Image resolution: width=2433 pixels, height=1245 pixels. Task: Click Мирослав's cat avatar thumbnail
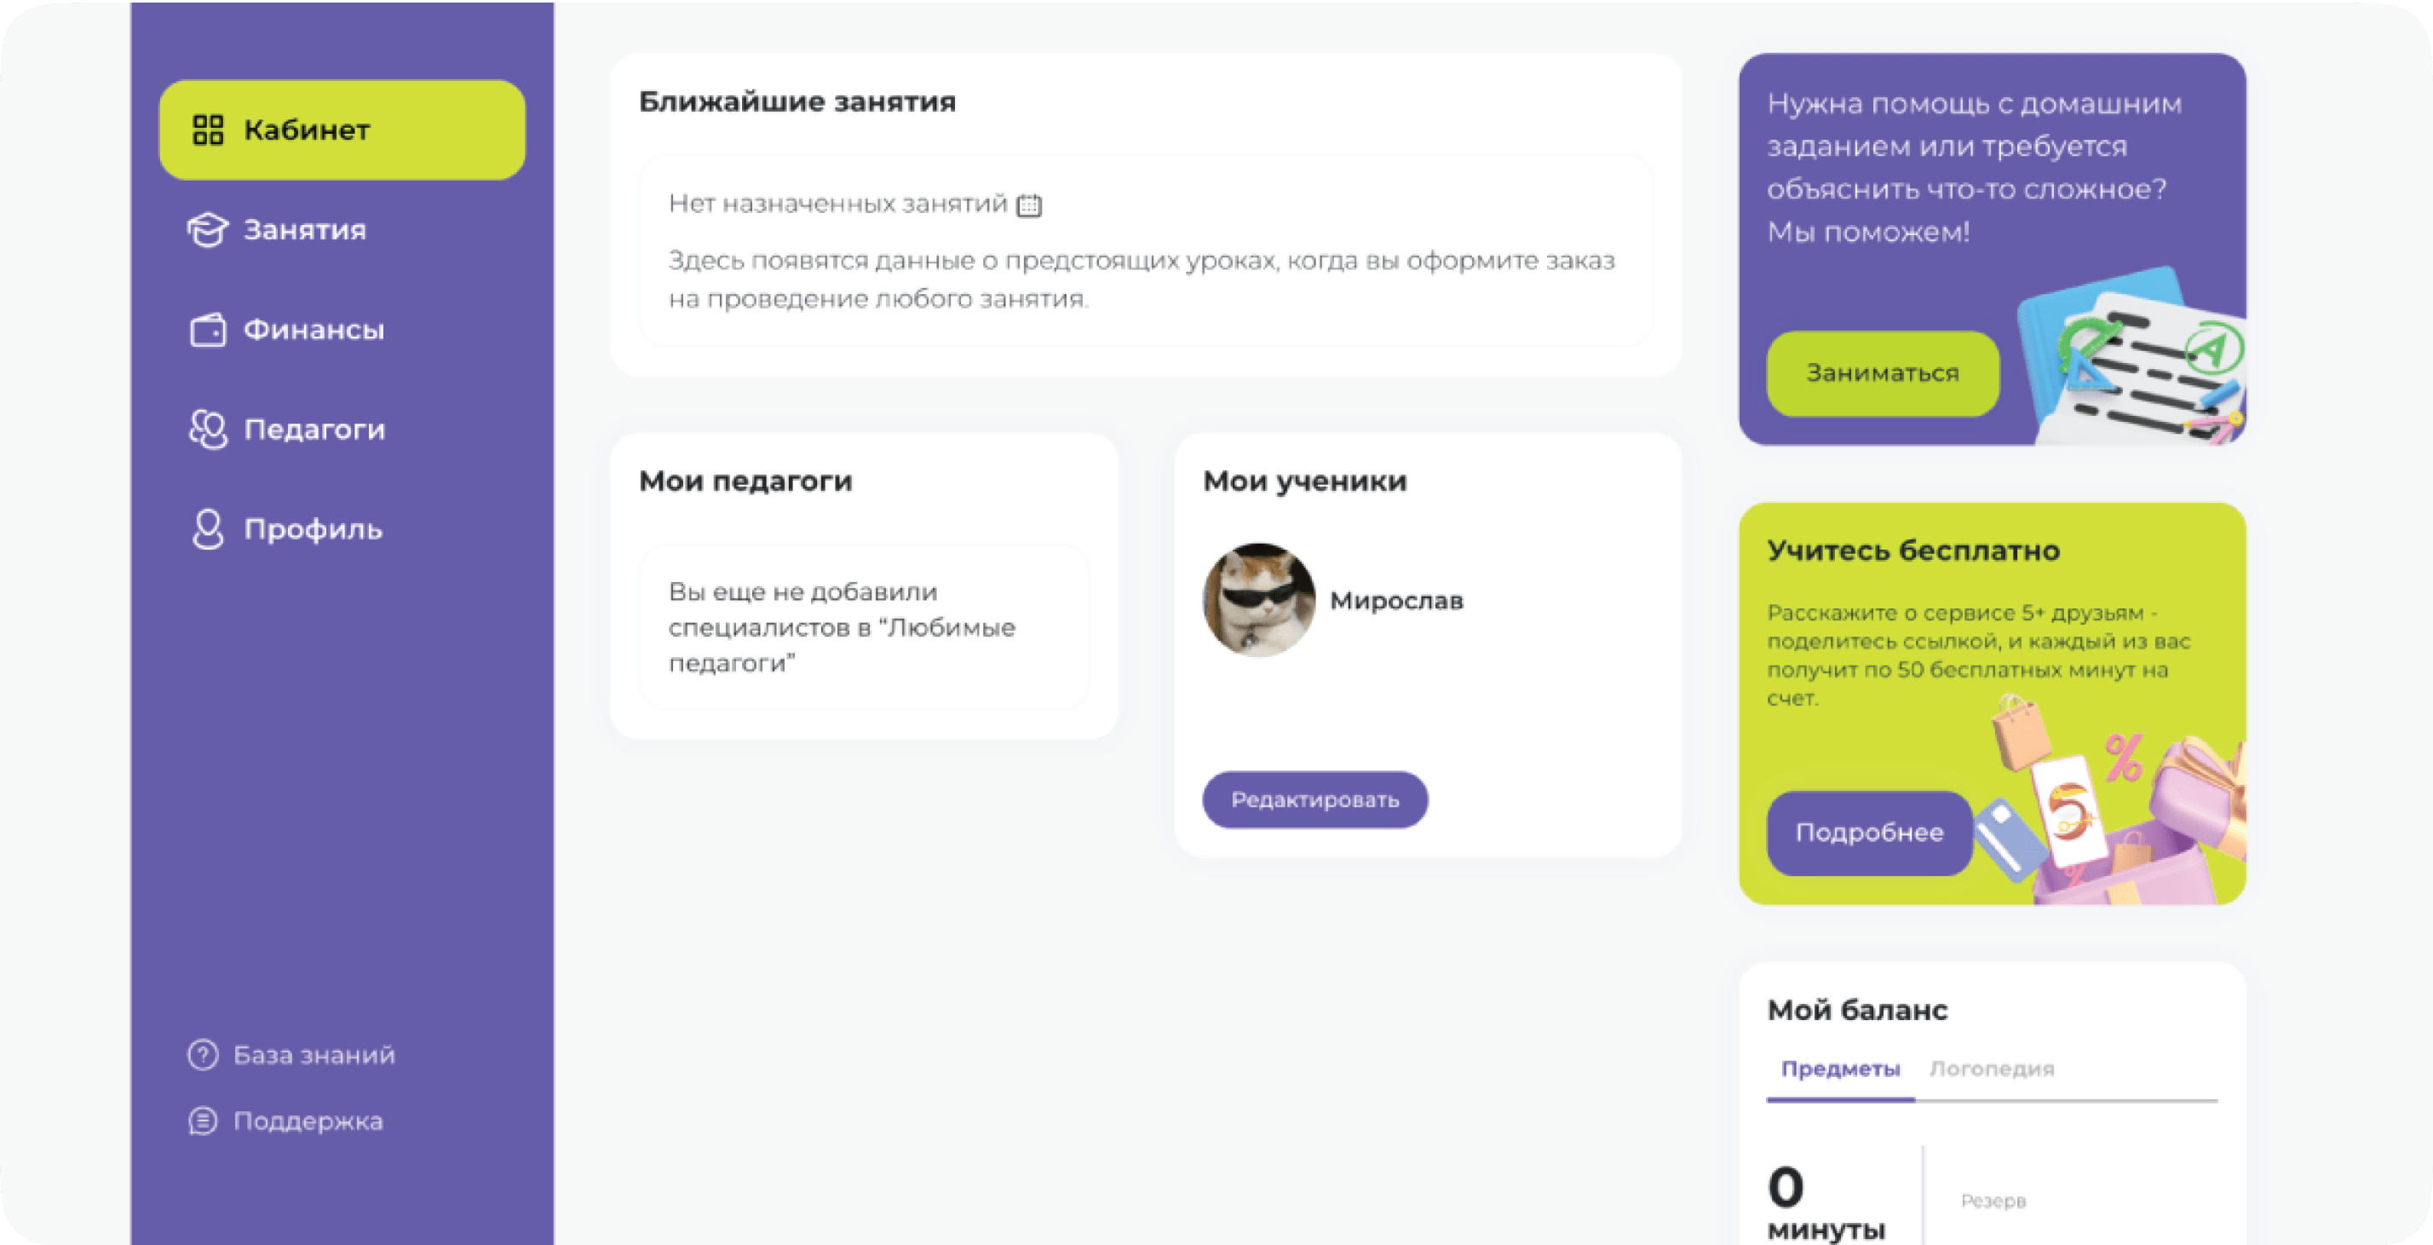(1259, 600)
